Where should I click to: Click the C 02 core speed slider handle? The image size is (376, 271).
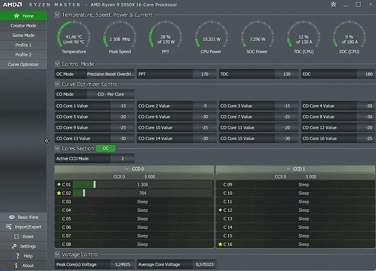pyautogui.click(x=84, y=193)
